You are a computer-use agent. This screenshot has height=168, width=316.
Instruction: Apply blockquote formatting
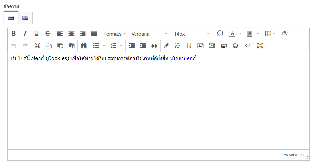(x=154, y=45)
